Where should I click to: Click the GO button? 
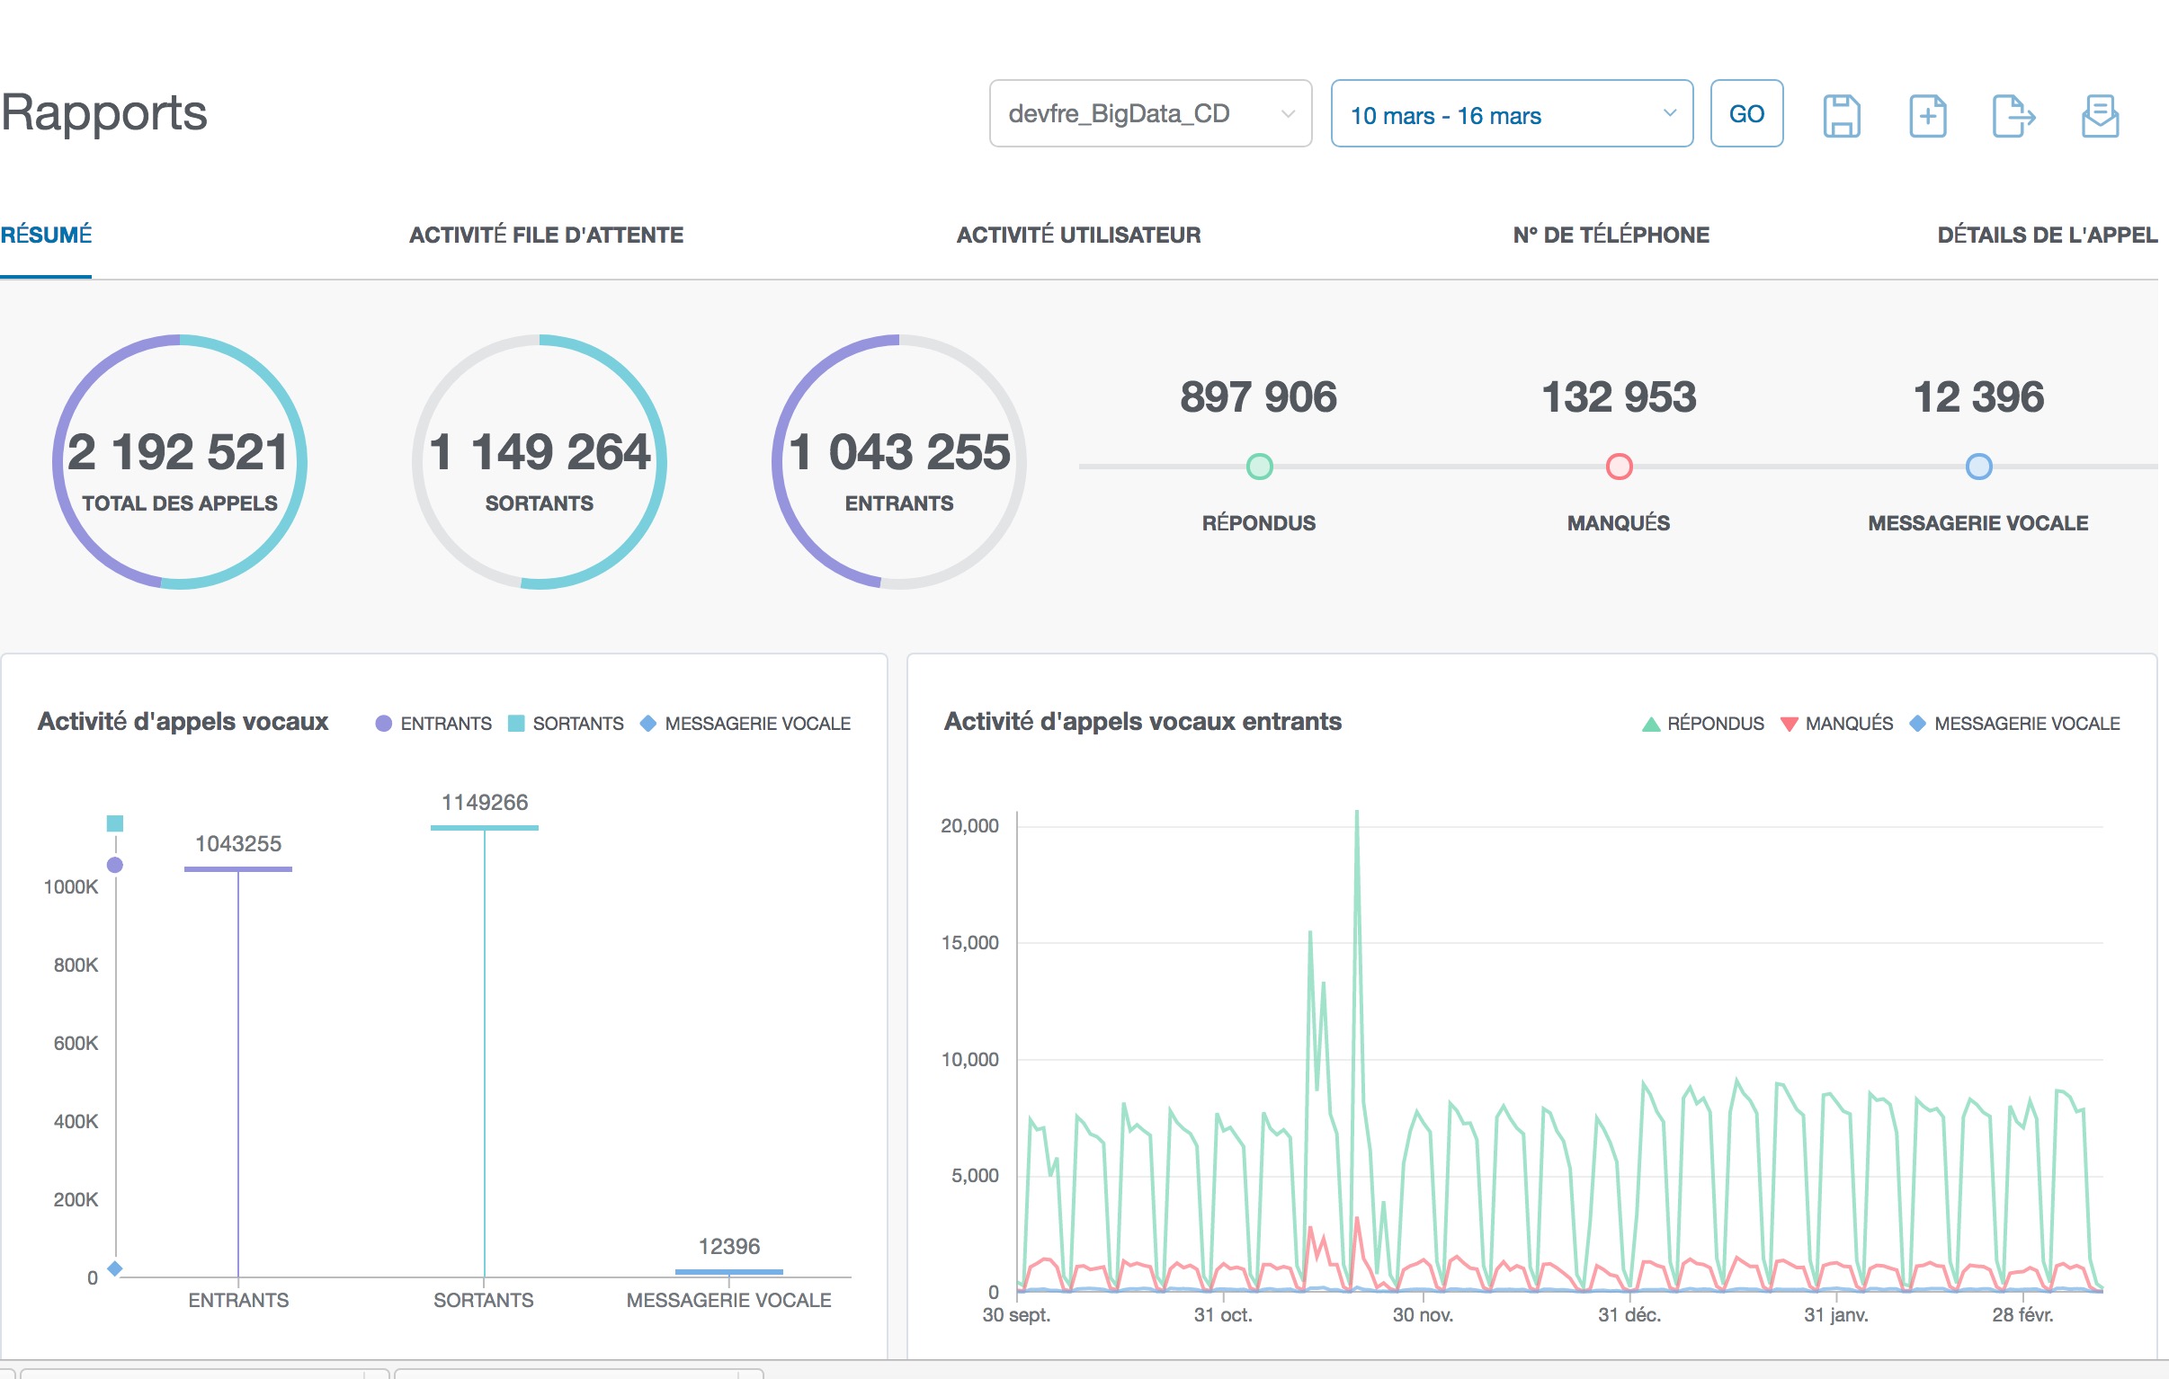(1745, 113)
